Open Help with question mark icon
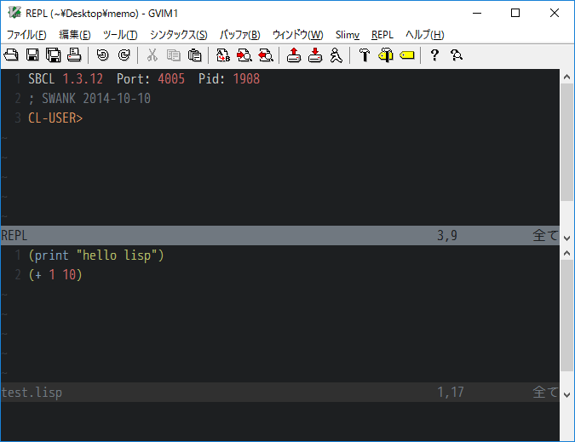The height and width of the screenshot is (442, 575). coord(434,55)
